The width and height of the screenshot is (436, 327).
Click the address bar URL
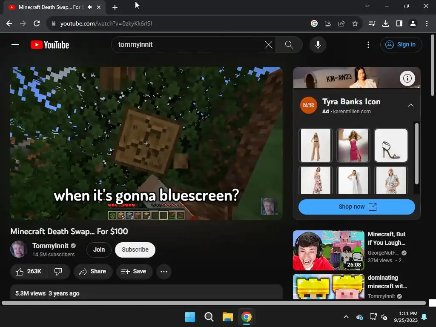point(106,24)
